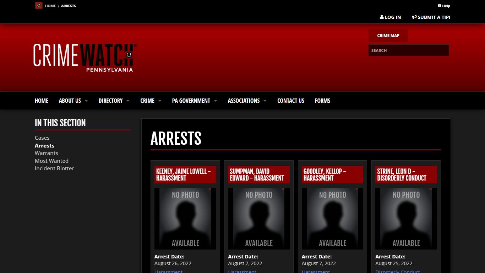Click Strine no-photo thumbnail
Screen dimensions: 485x273
coord(406,219)
